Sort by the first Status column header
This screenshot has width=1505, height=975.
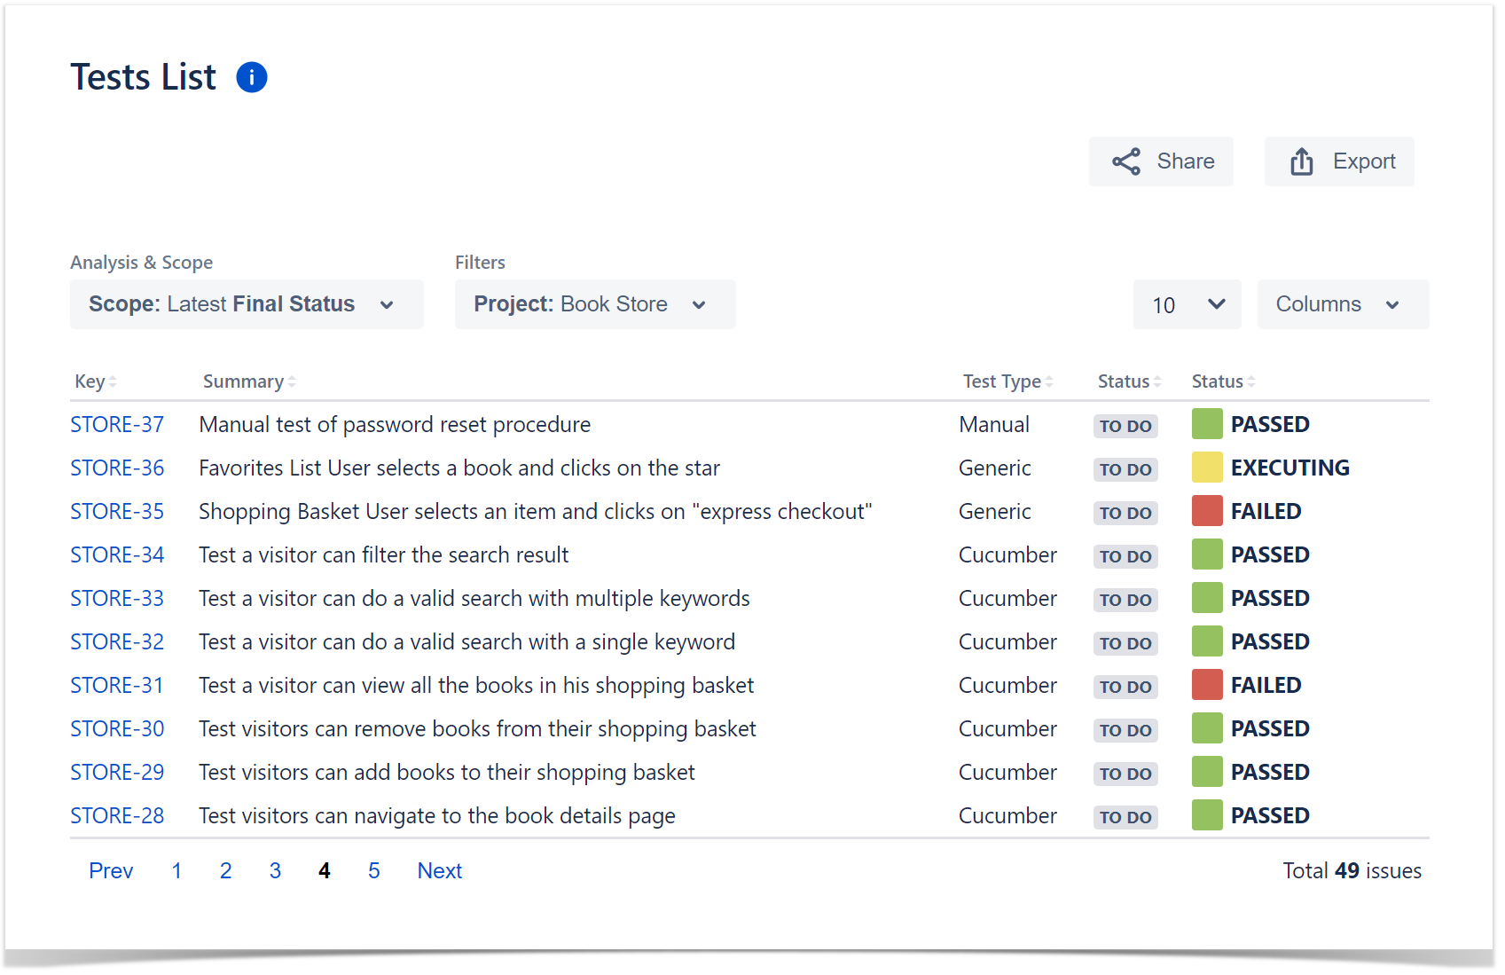point(1129,381)
